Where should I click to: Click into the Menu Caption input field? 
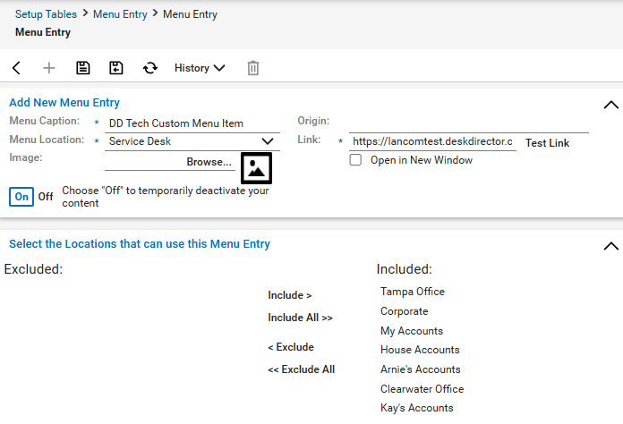(x=192, y=123)
